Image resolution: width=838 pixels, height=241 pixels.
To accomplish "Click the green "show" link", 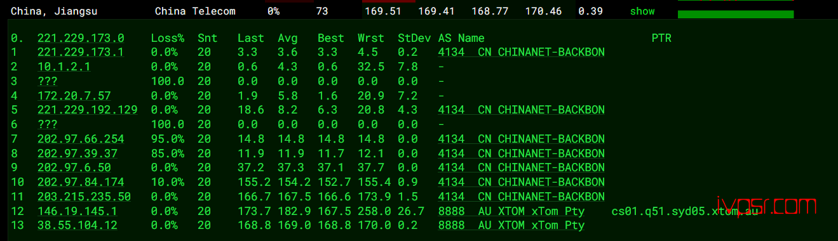I will coord(642,11).
